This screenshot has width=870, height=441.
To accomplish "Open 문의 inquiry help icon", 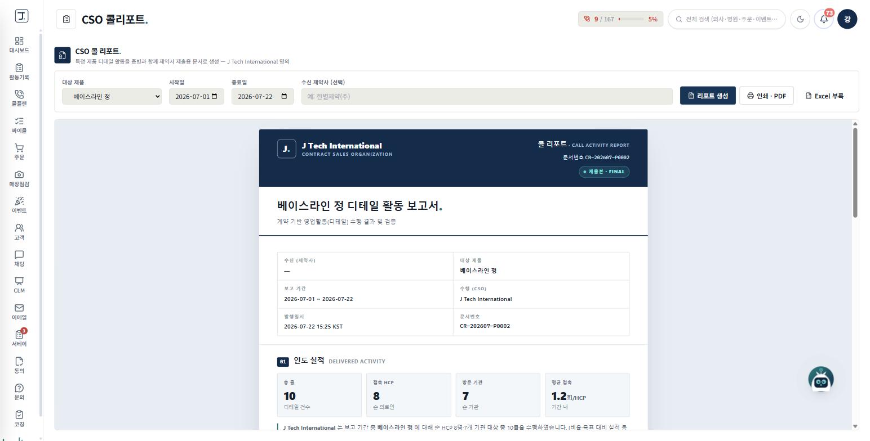I will pyautogui.click(x=19, y=391).
